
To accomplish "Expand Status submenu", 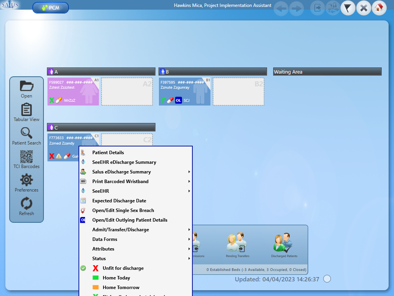I will tap(136, 259).
